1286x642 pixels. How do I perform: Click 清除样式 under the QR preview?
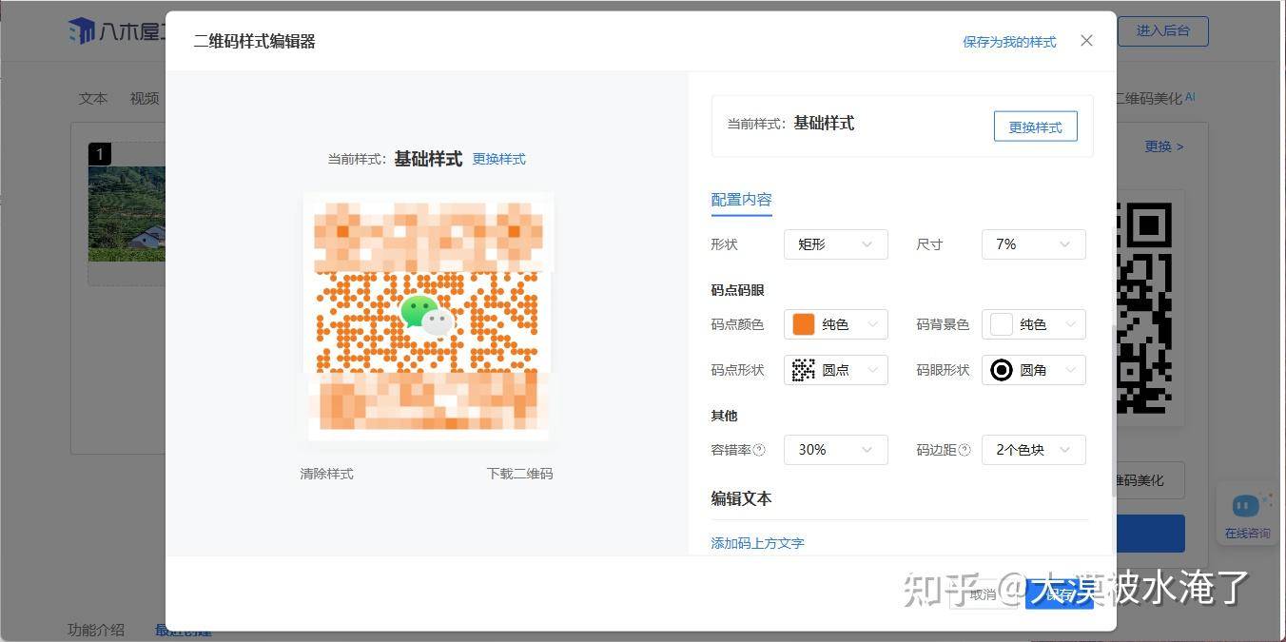327,473
